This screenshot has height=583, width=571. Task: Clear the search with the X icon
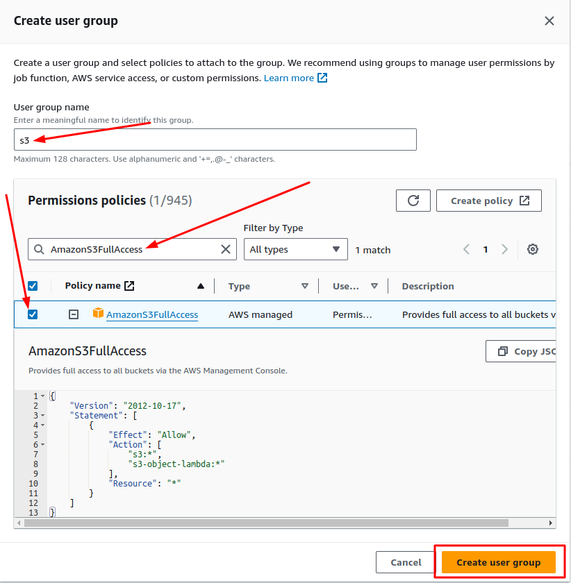click(225, 249)
